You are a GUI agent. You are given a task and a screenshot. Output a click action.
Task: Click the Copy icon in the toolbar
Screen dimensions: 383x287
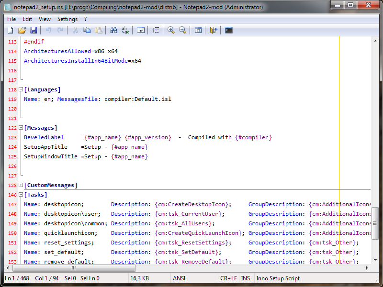(x=87, y=30)
